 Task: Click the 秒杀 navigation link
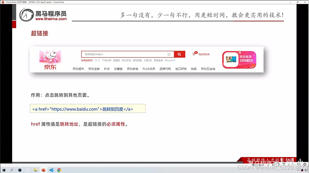107,69
